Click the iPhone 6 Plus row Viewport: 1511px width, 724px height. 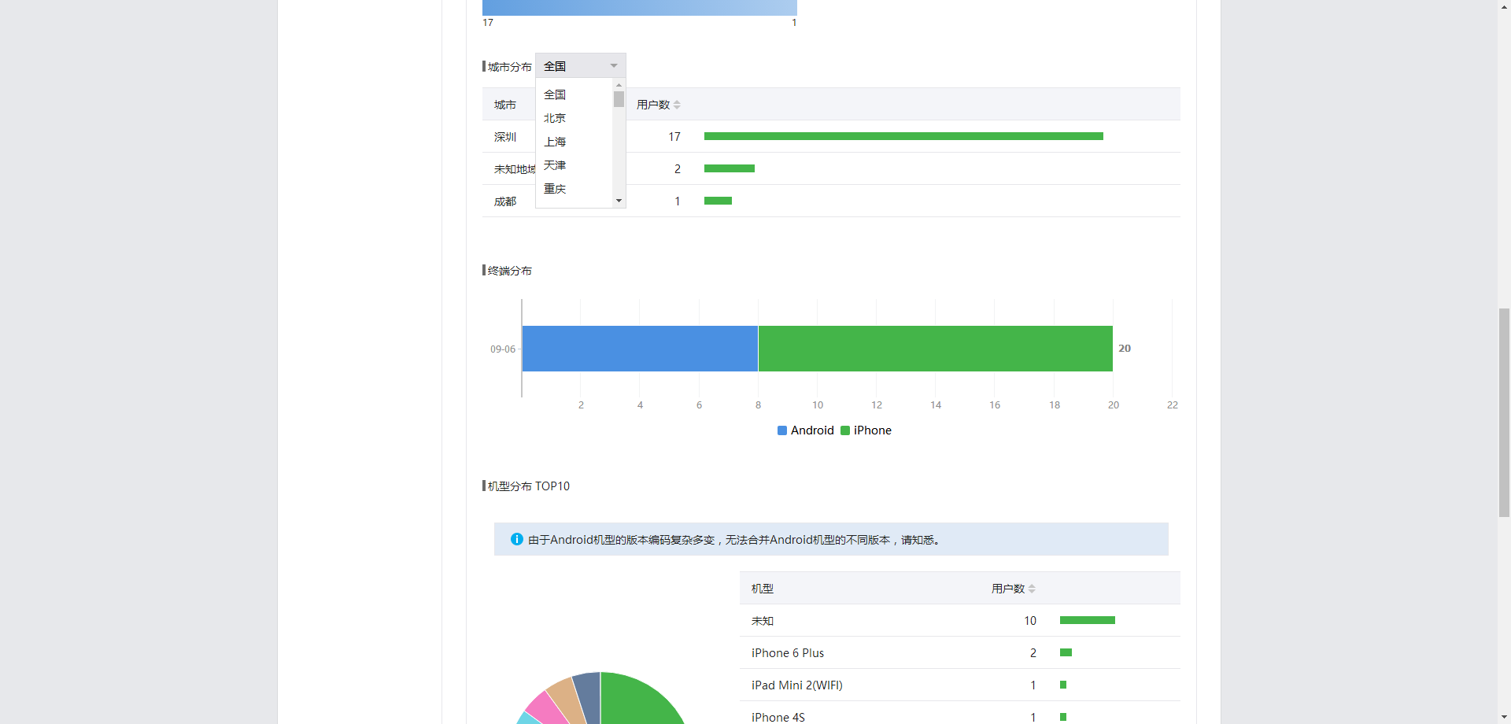pos(960,653)
